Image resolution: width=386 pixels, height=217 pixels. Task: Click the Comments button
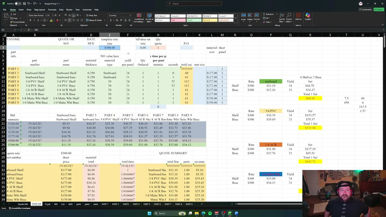pyautogui.click(x=365, y=10)
